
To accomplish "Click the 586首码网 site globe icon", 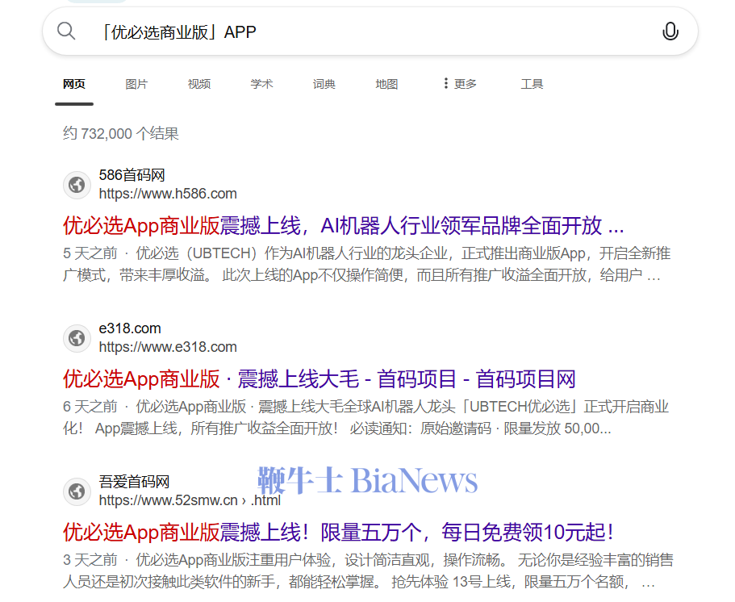I will pos(77,185).
